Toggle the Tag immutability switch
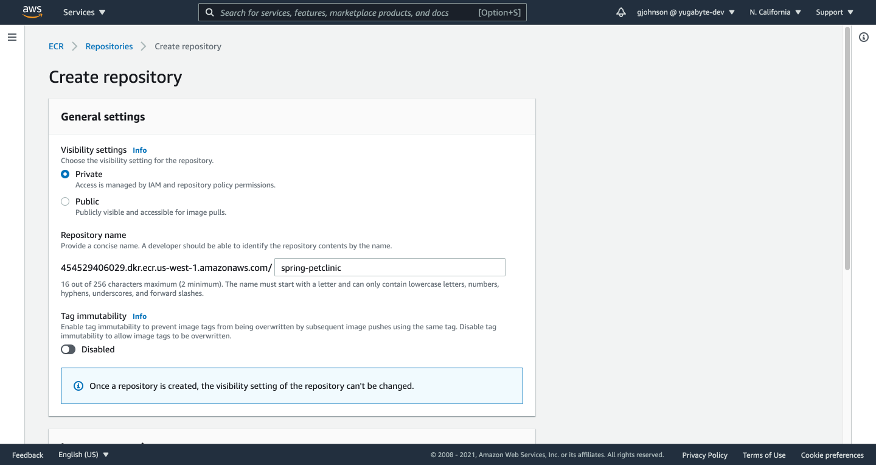This screenshot has width=876, height=465. coord(68,349)
